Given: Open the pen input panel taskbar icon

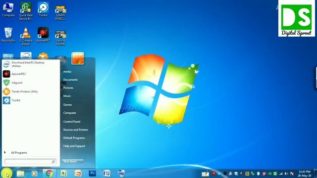Looking at the screenshot, I should (205, 174).
